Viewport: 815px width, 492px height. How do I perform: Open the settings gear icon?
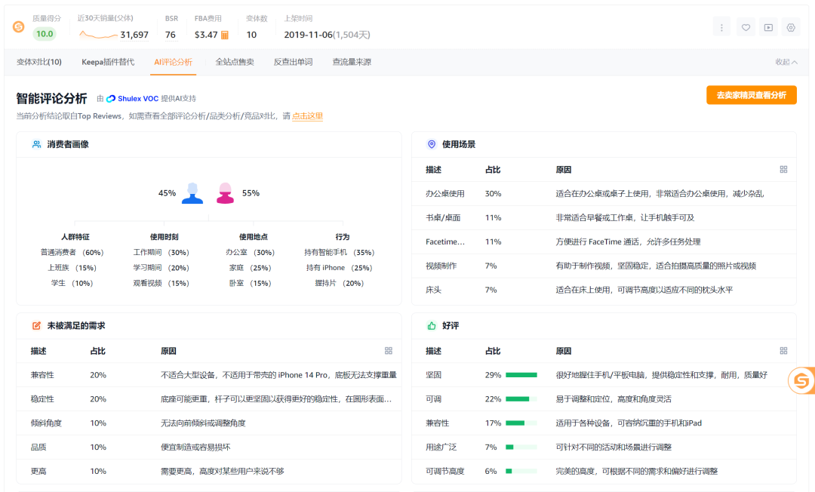(791, 27)
